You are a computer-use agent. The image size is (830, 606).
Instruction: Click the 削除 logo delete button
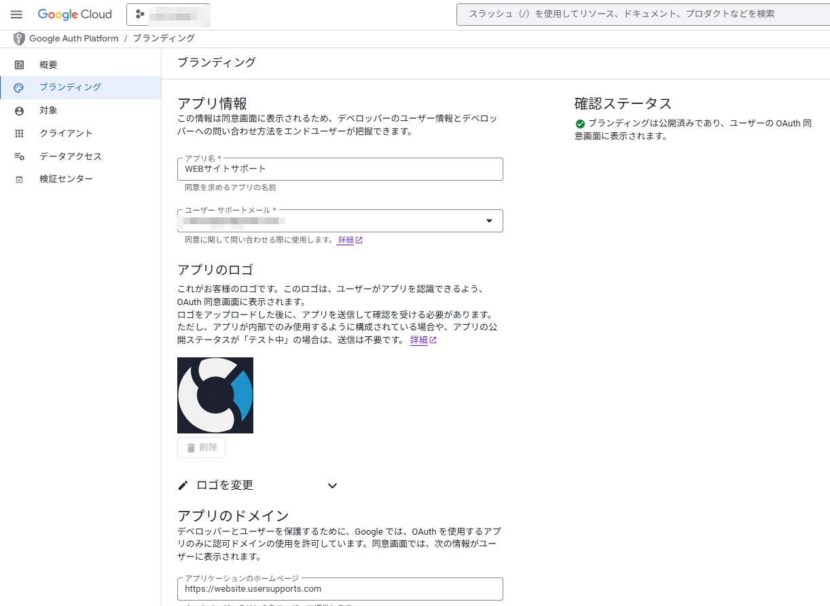(201, 448)
